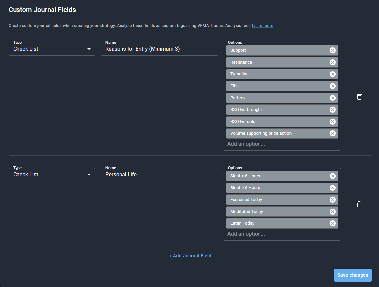Screen dimensions: 379x287
Task: Remove the Exercised Today option
Action: (x=332, y=200)
